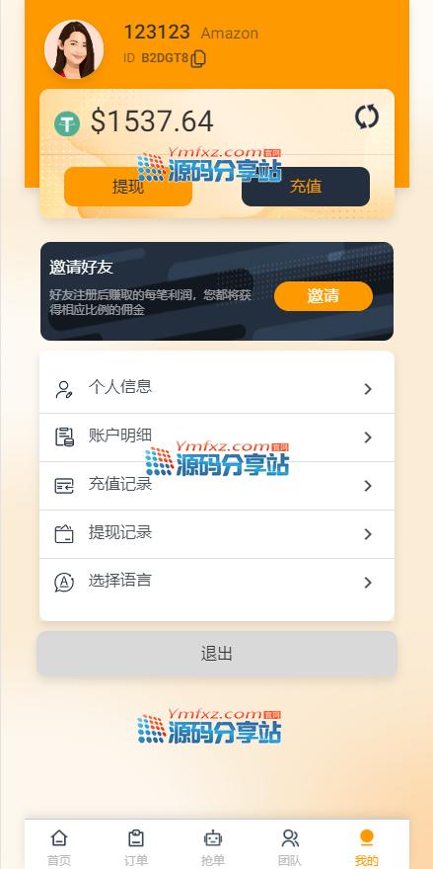Open the profile avatar picture

74,49
